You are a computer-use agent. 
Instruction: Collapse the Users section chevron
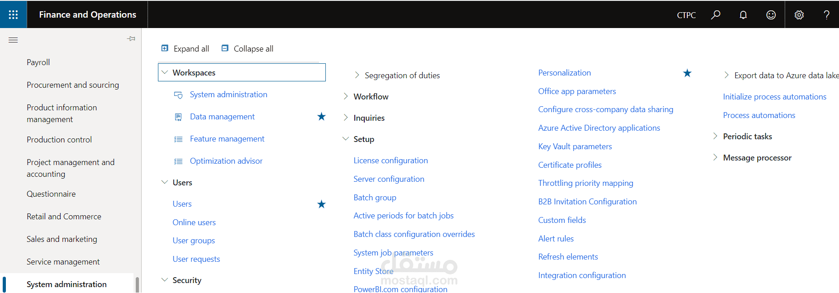point(165,182)
